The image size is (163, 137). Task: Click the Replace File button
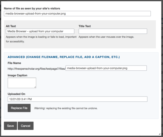(x=19, y=108)
